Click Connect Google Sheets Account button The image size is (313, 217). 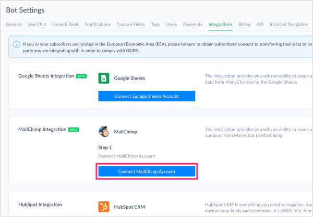coord(147,96)
